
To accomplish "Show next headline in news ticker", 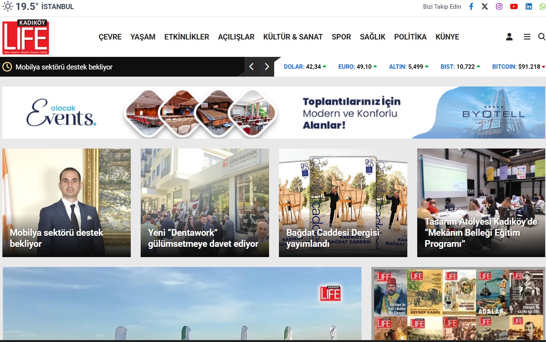I will [x=267, y=67].
